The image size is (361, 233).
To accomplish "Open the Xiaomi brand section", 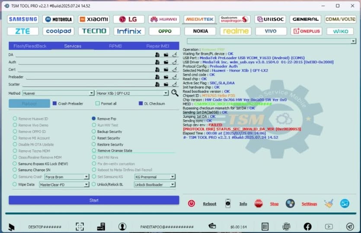I will [x=94, y=19].
